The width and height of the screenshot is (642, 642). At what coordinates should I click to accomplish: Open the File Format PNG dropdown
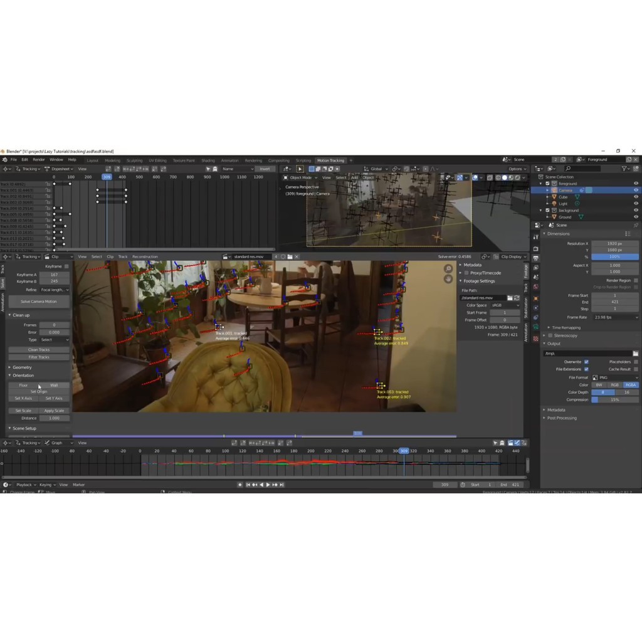pos(616,377)
